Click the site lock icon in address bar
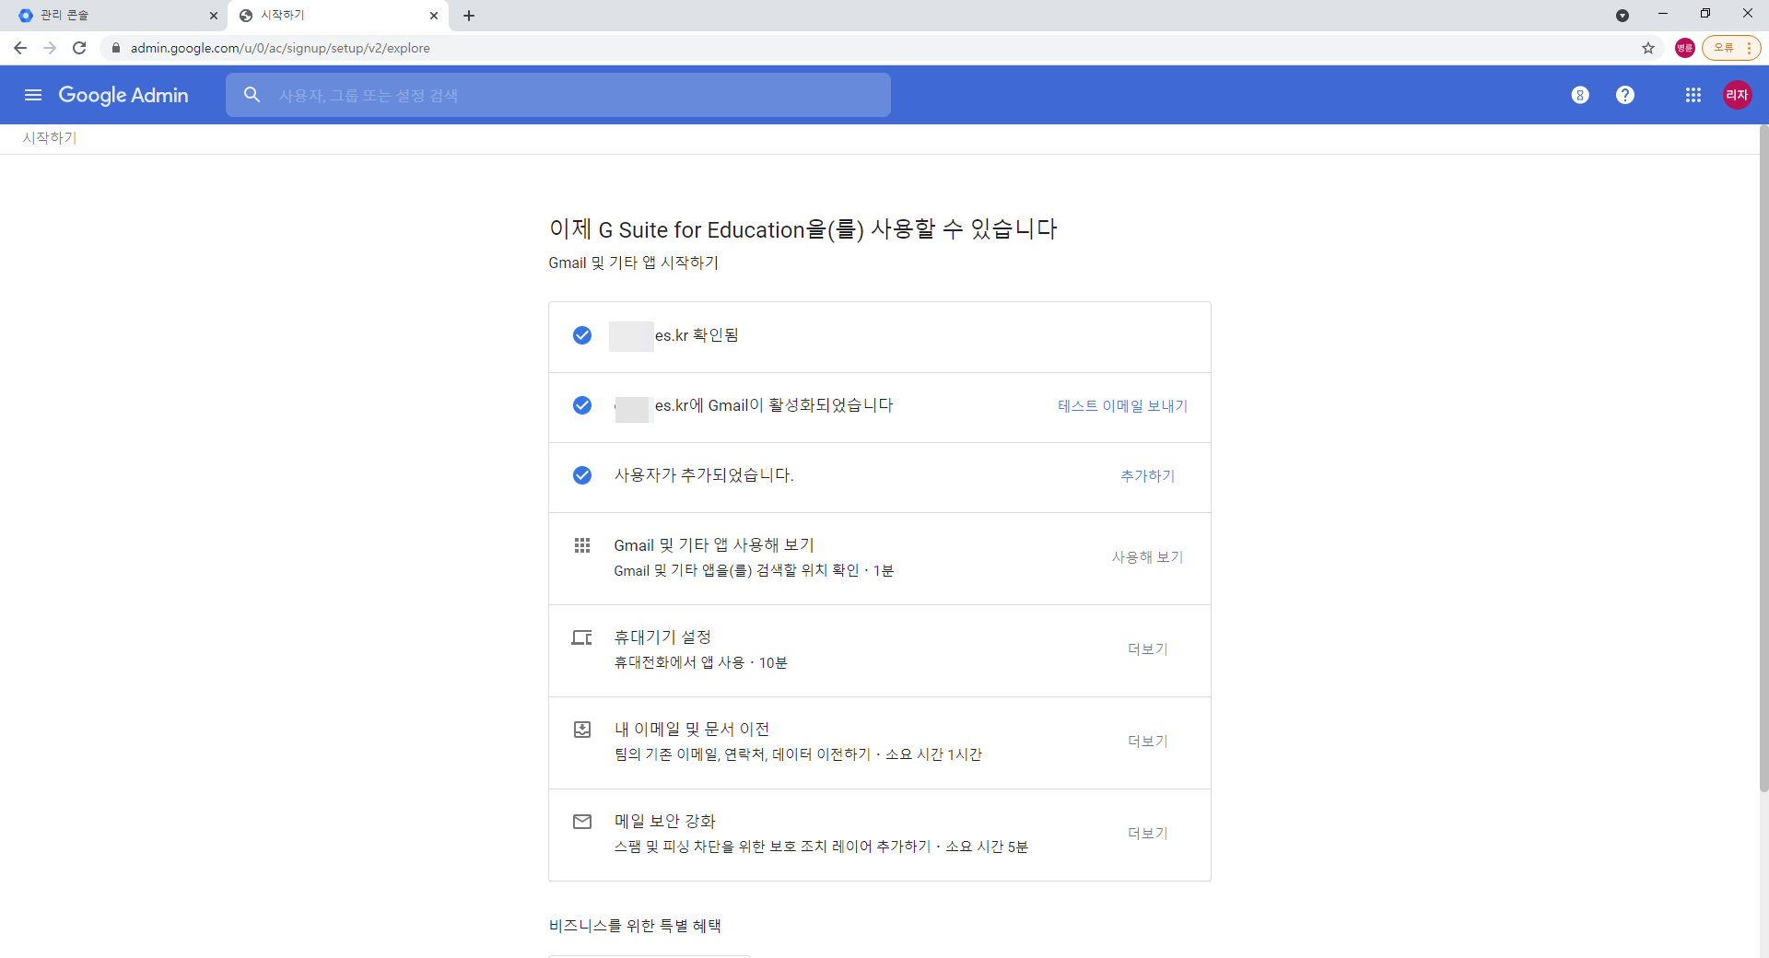Viewport: 1769px width, 958px height. pyautogui.click(x=116, y=48)
